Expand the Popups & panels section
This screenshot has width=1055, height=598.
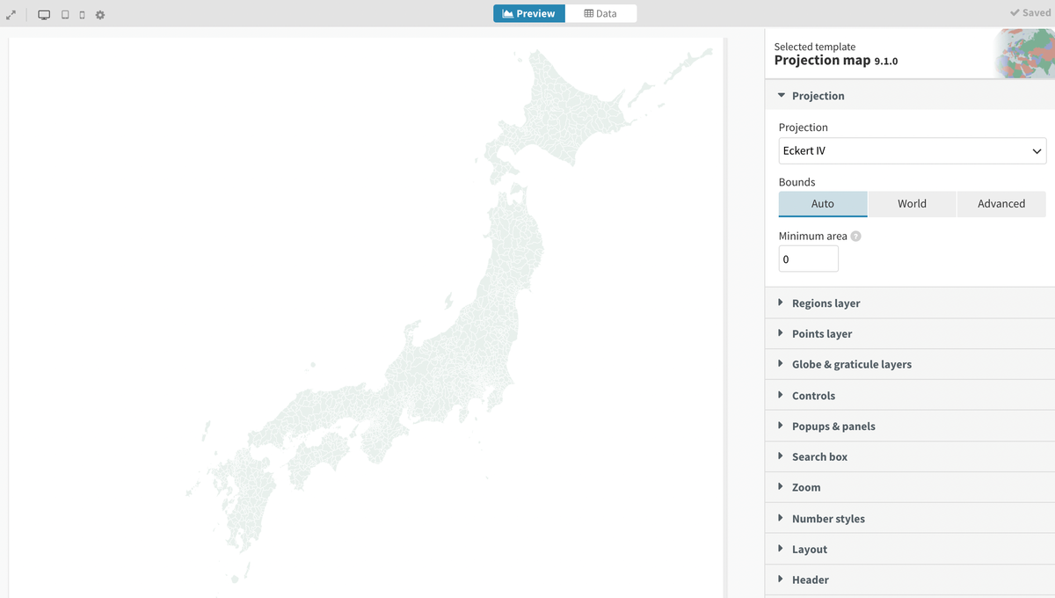[910, 427]
